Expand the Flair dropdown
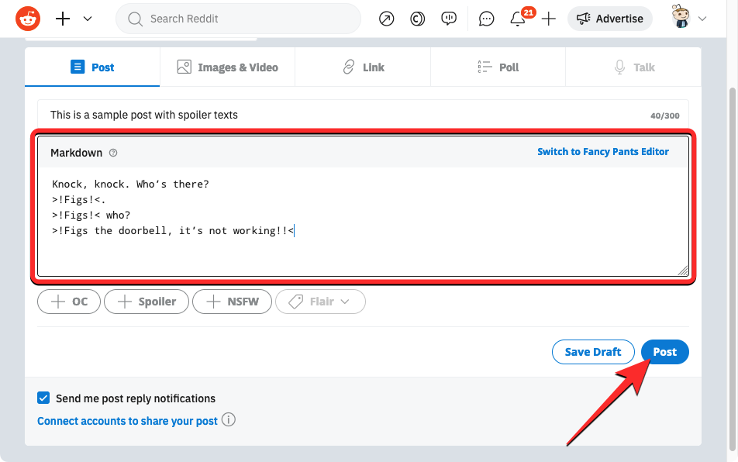 pyautogui.click(x=320, y=302)
